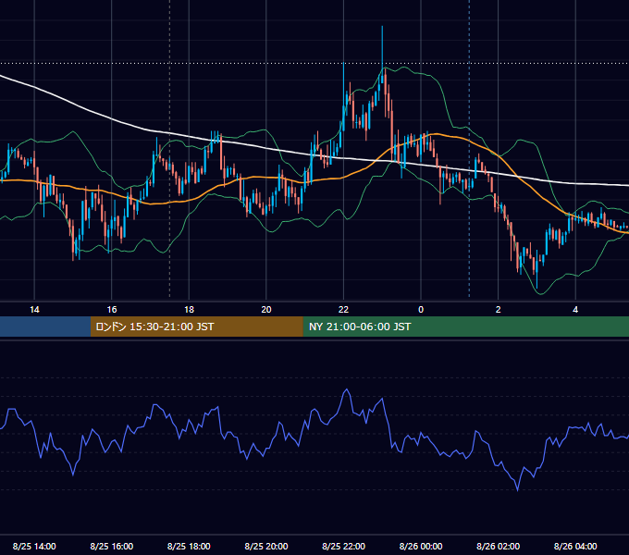Viewport: 629px width, 555px height.
Task: Click the 8/25 16:00 date label
Action: pyautogui.click(x=112, y=546)
